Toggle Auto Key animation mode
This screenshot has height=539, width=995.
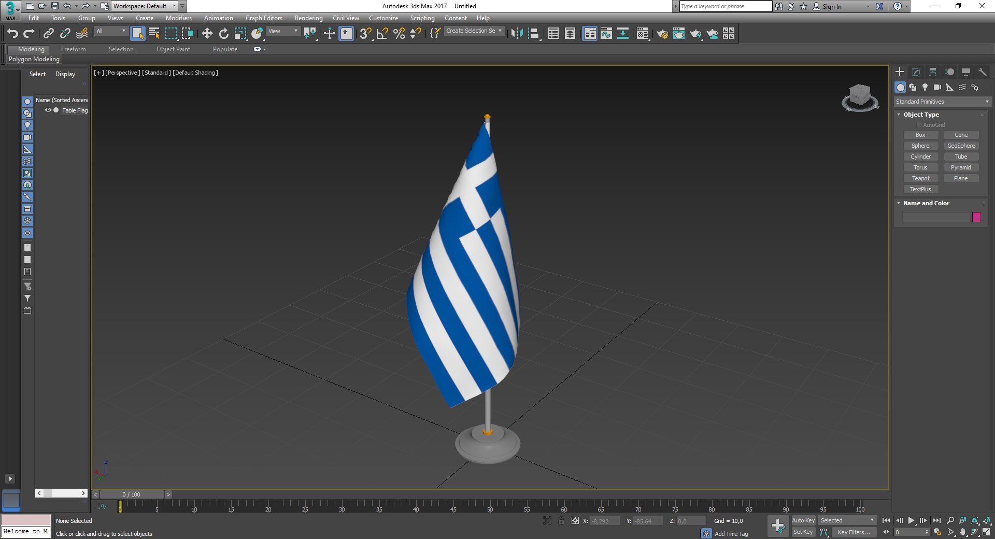pos(803,520)
